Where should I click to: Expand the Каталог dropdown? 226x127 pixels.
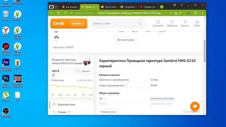(x=78, y=24)
